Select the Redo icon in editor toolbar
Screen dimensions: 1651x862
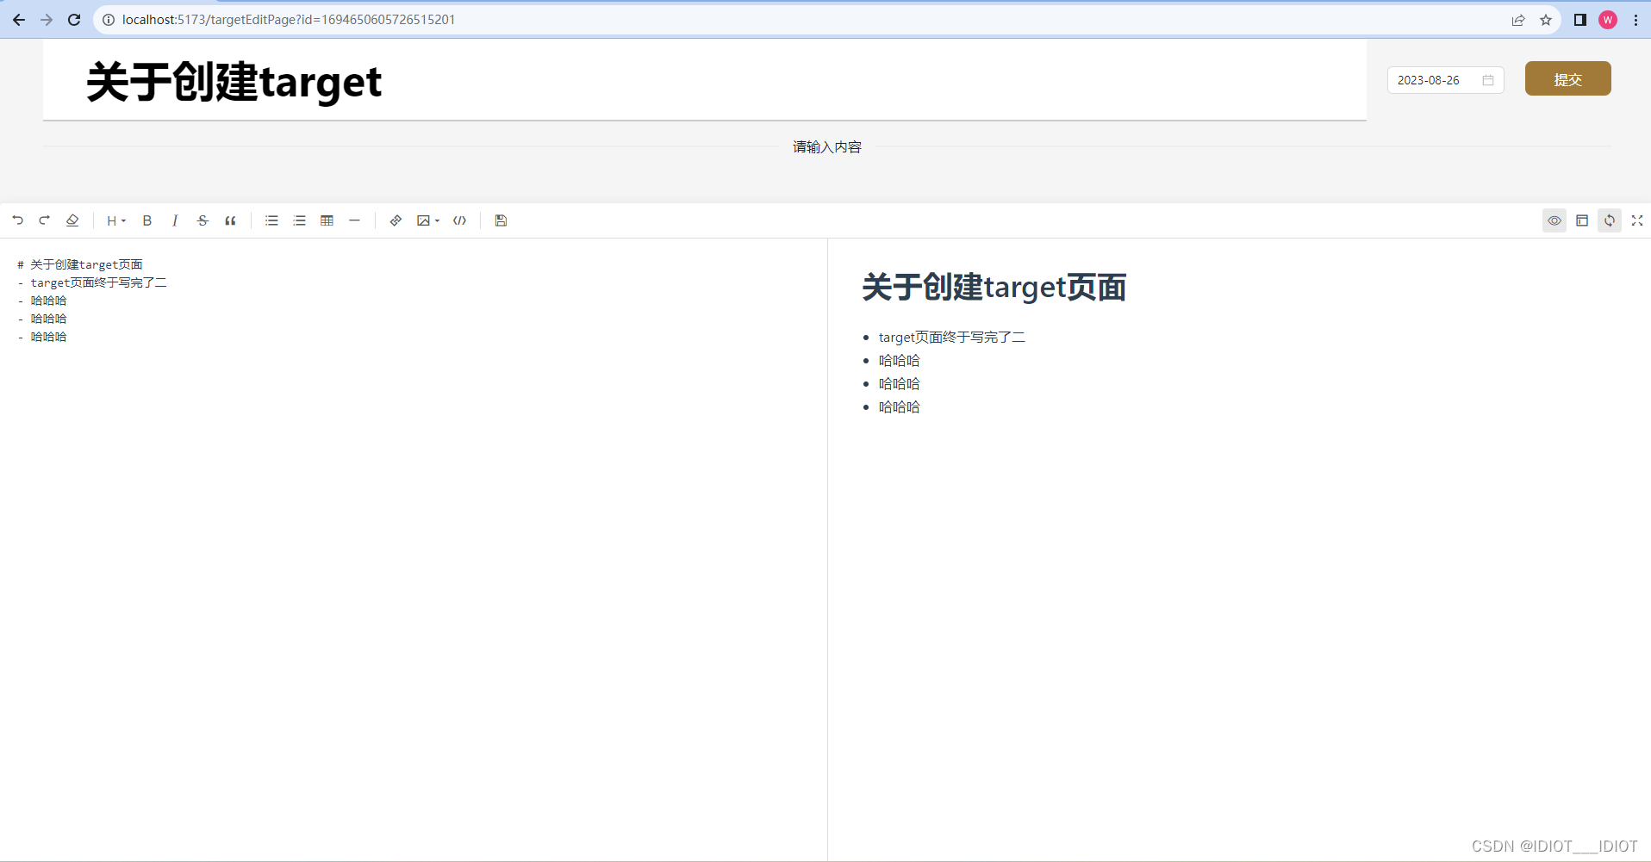pos(44,220)
